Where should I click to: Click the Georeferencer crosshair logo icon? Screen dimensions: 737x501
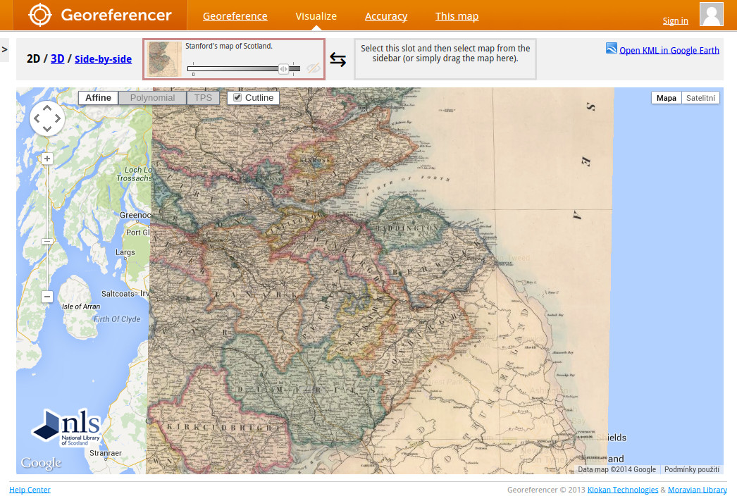(x=40, y=15)
